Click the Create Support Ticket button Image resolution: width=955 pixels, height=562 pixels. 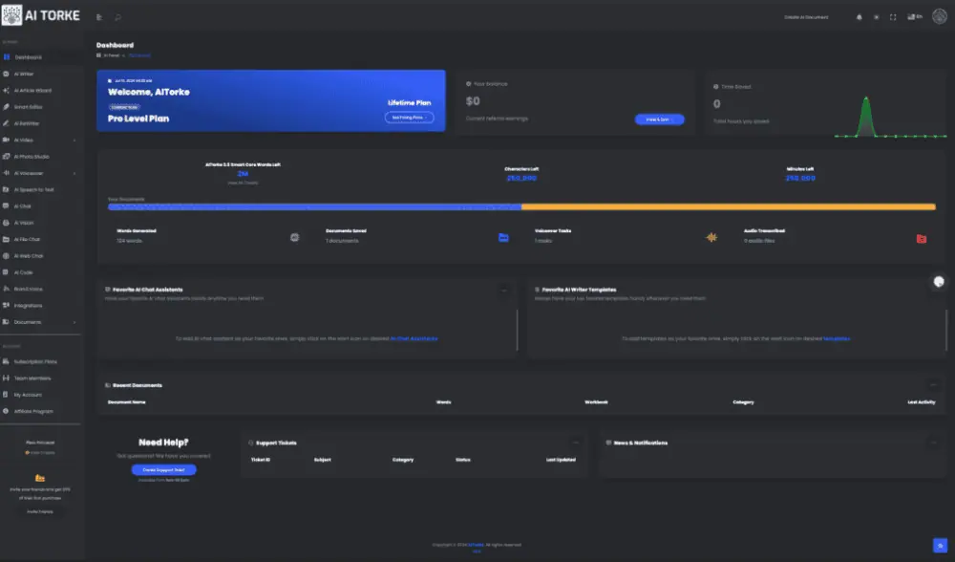coord(163,470)
